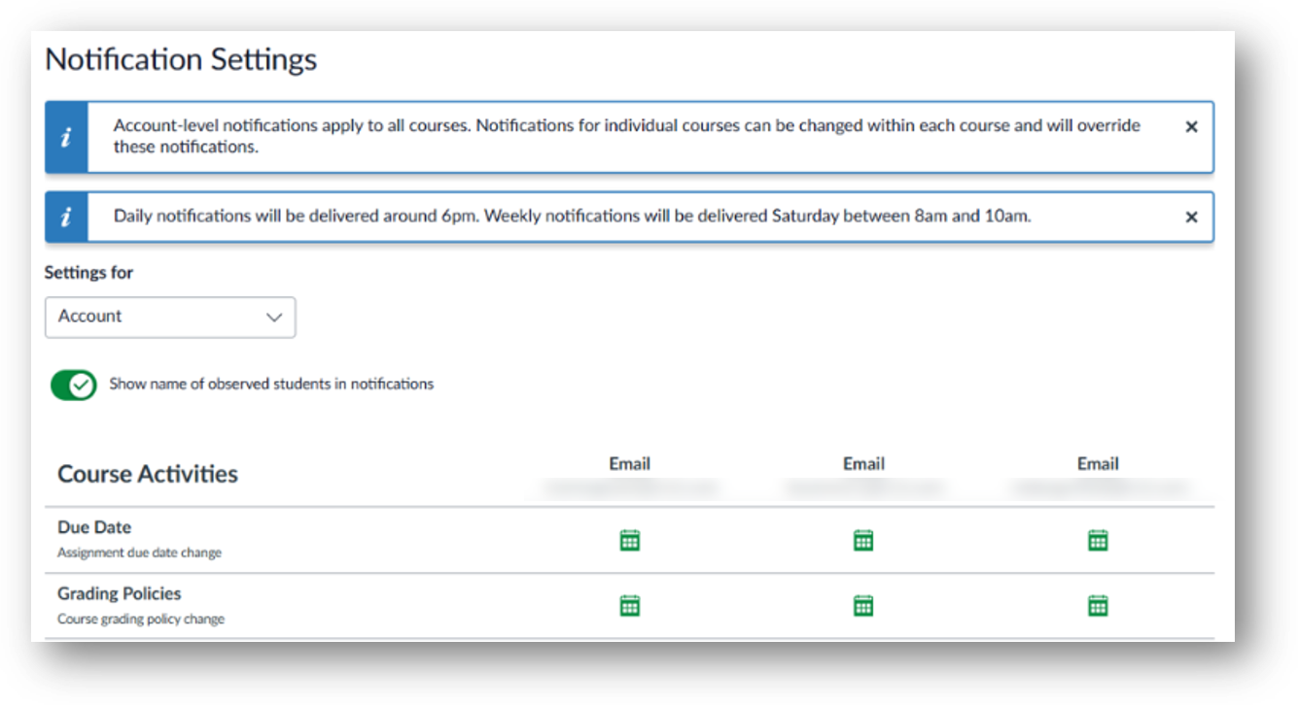Click Grading Policies calendar icon under first Email column
1298x705 pixels.
630,606
